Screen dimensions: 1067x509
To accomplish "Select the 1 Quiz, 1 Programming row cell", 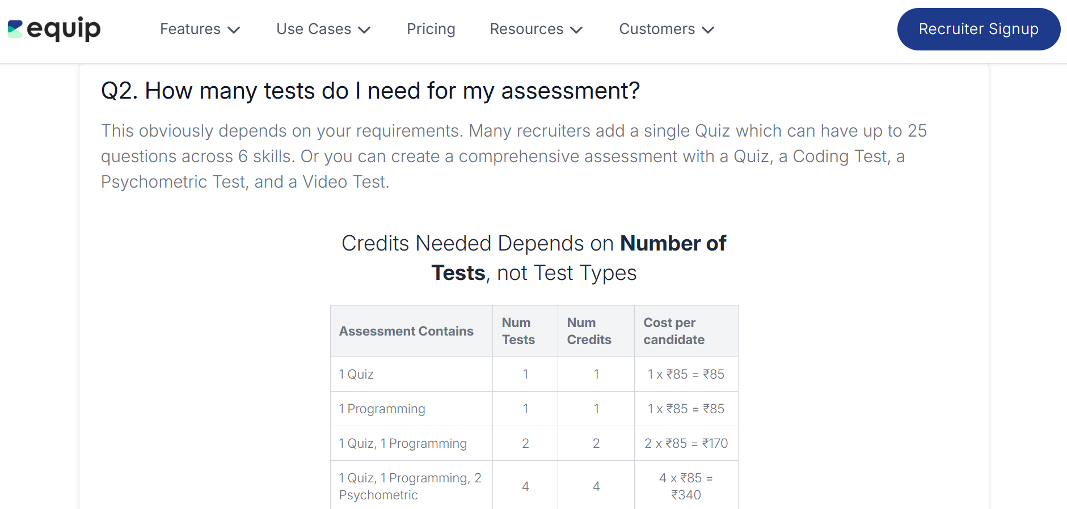I will (411, 443).
